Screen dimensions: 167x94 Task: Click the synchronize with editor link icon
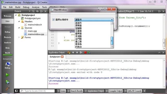click(37, 11)
